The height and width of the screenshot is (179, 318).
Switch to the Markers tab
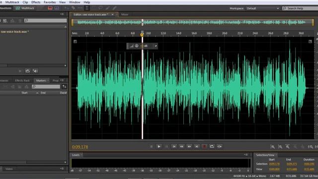pos(41,81)
